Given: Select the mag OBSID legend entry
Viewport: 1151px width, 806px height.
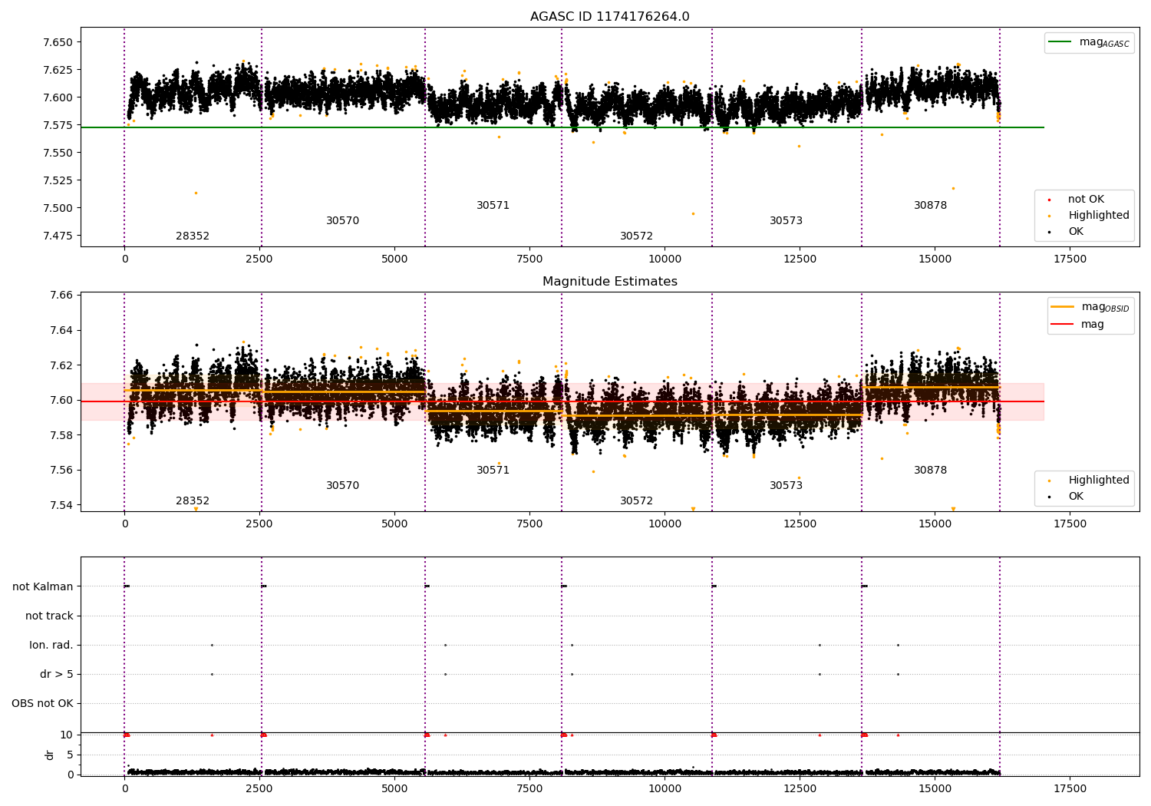Looking at the screenshot, I should tap(1090, 307).
